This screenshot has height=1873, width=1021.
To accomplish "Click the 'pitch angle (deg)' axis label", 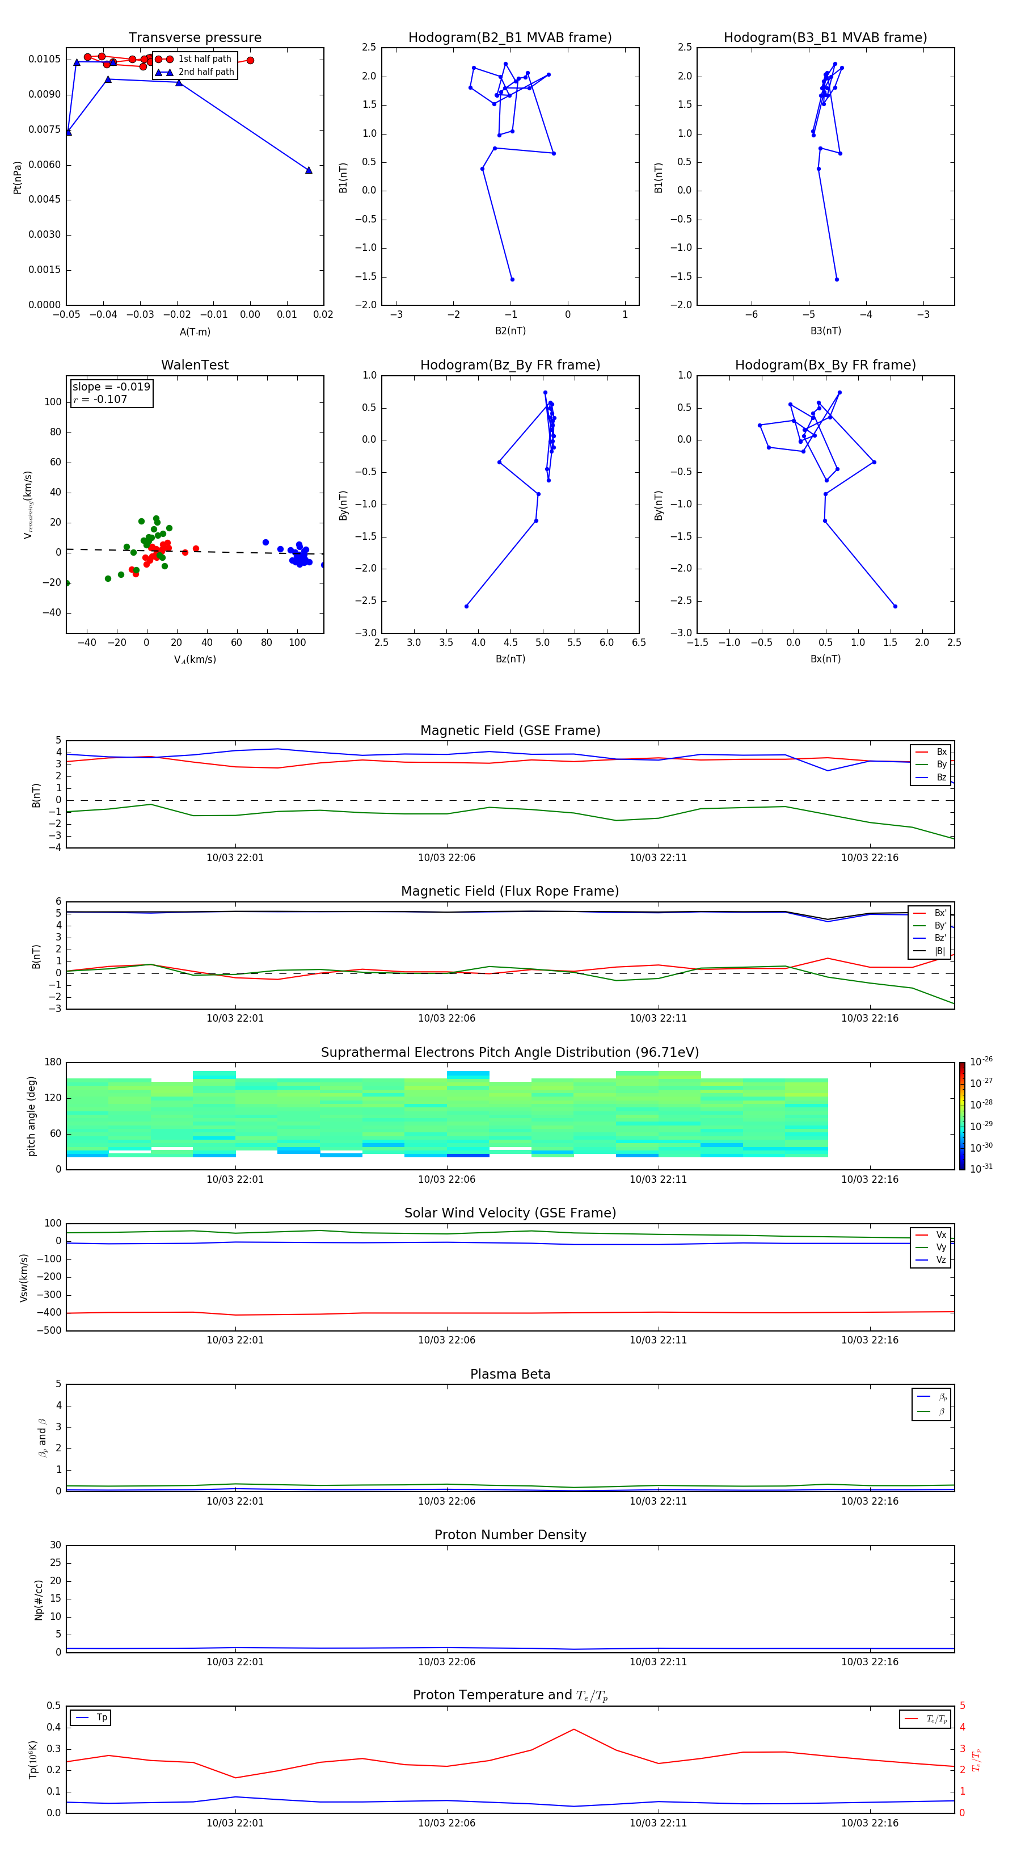I will click(x=31, y=1116).
